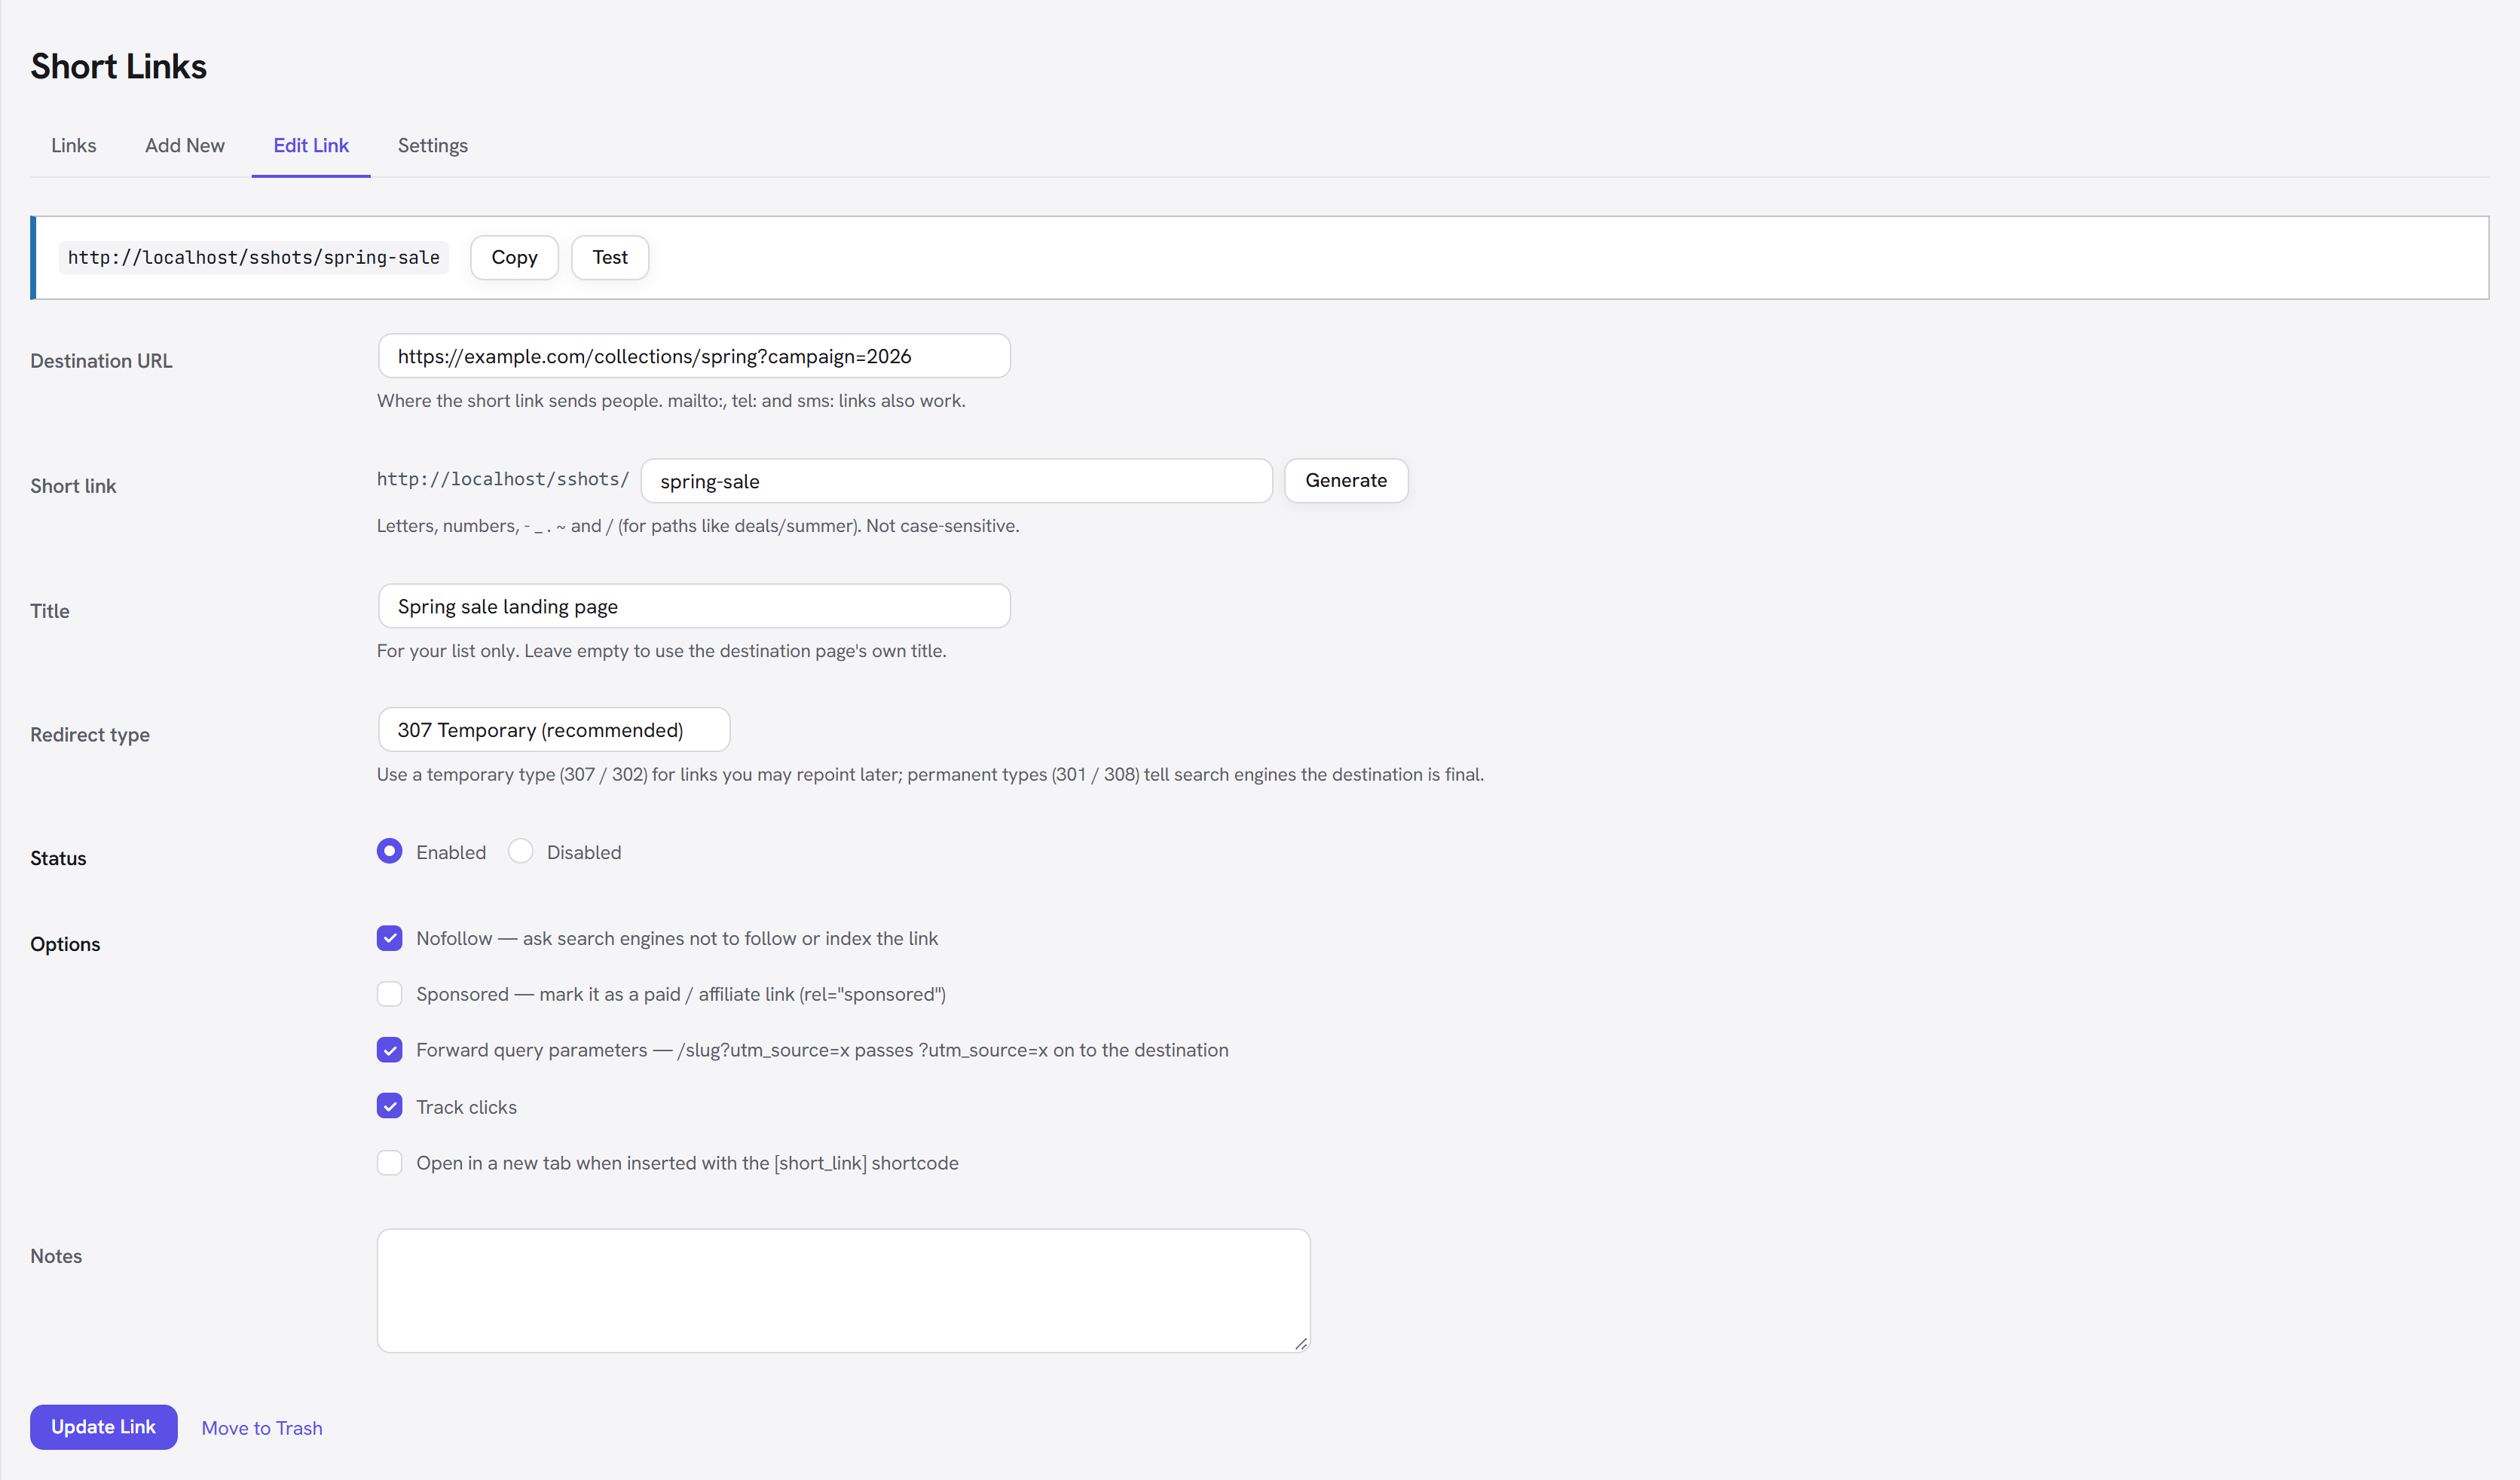The height and width of the screenshot is (1480, 2520).
Task: Select the Disabled status radio
Action: (520, 851)
